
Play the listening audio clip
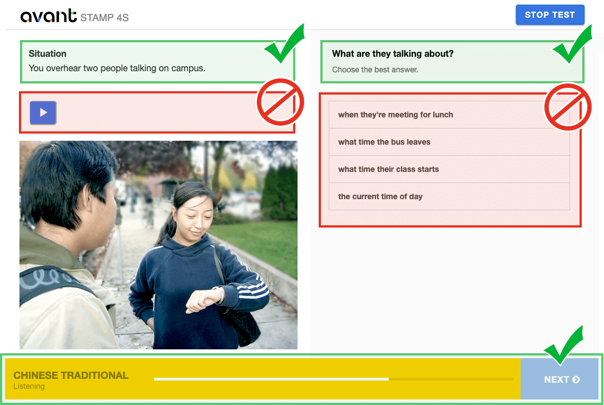pyautogui.click(x=43, y=112)
